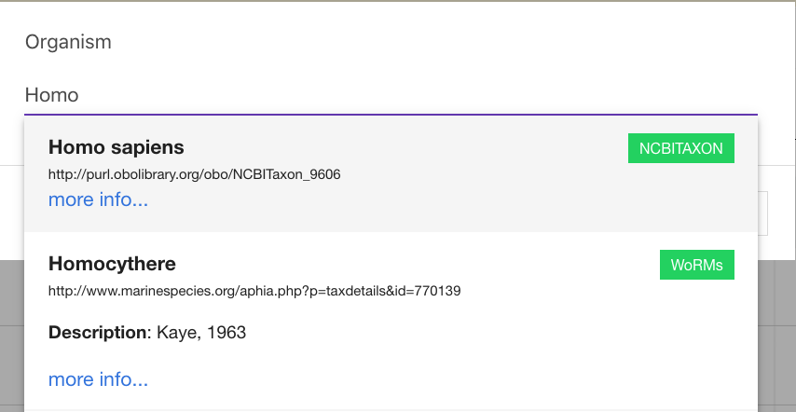Click the bold "Description" label
796x412 pixels.
coord(98,333)
